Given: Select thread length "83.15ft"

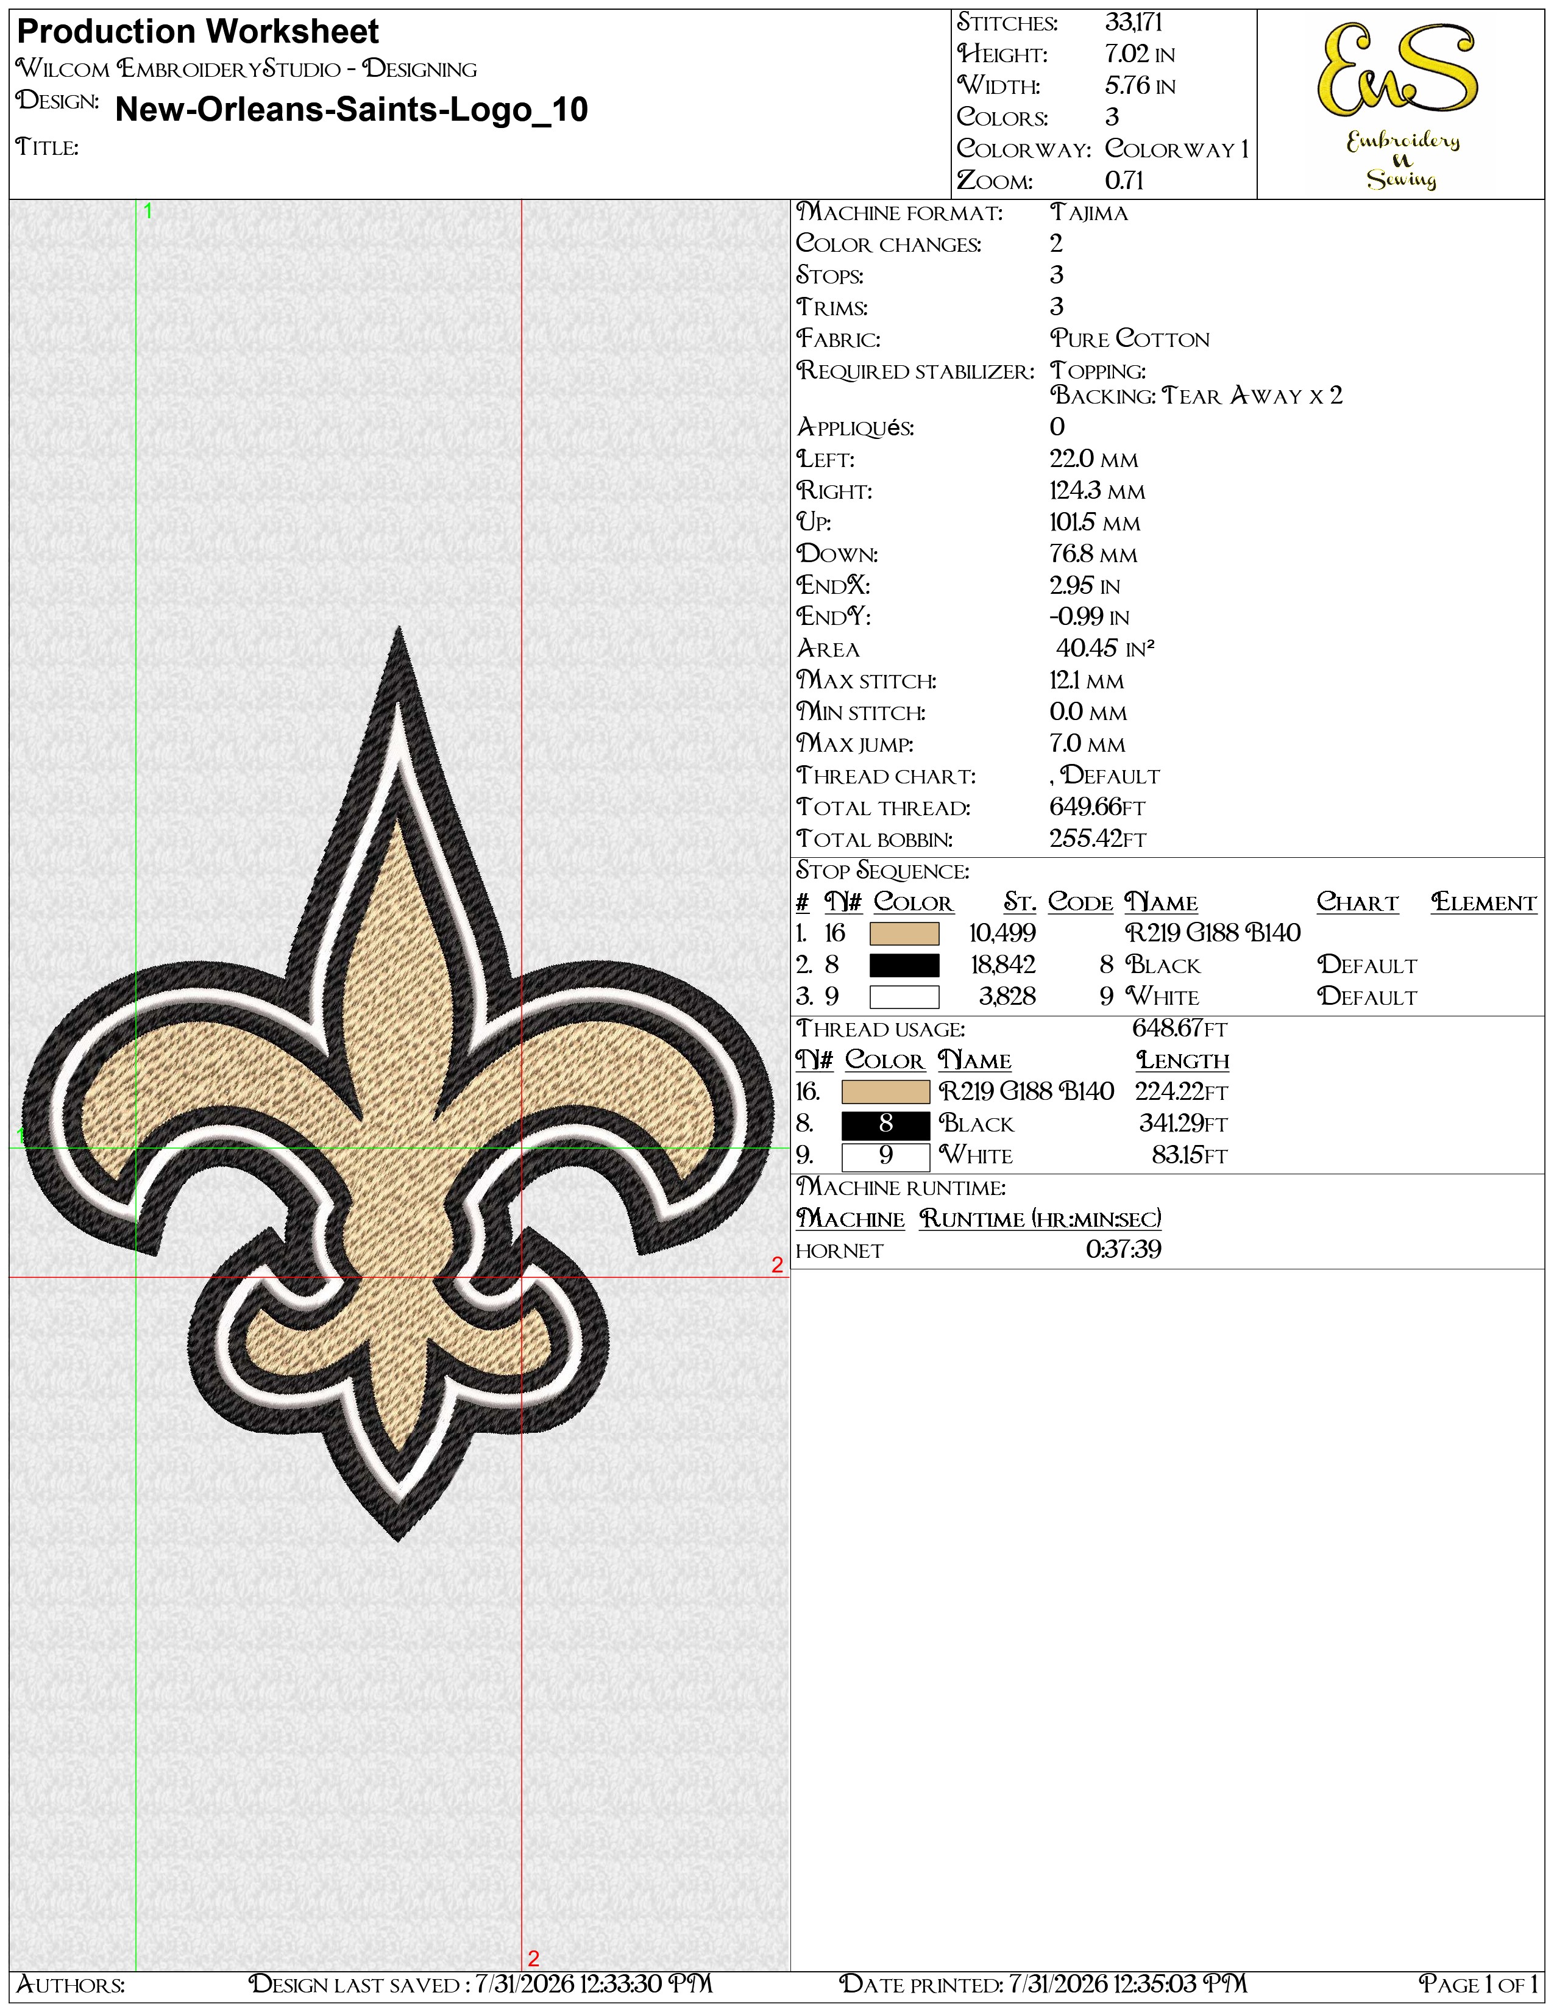Looking at the screenshot, I should [1190, 1155].
